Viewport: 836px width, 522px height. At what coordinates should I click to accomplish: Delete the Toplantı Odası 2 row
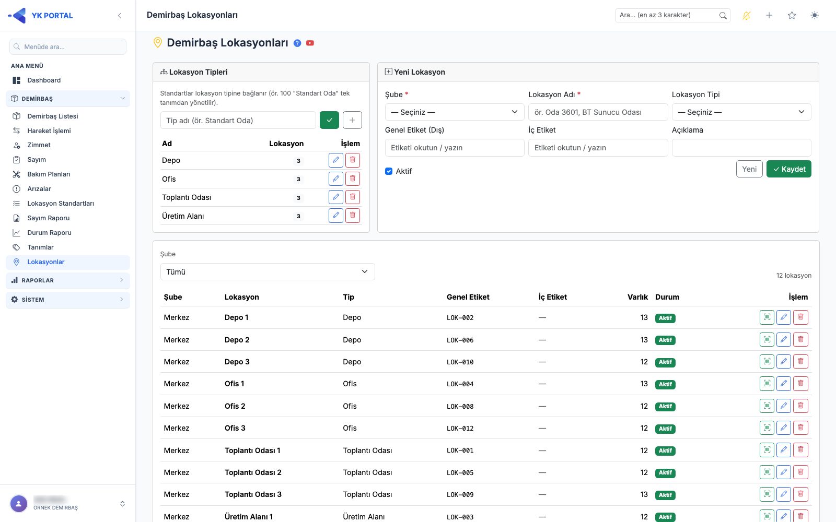[x=800, y=472]
